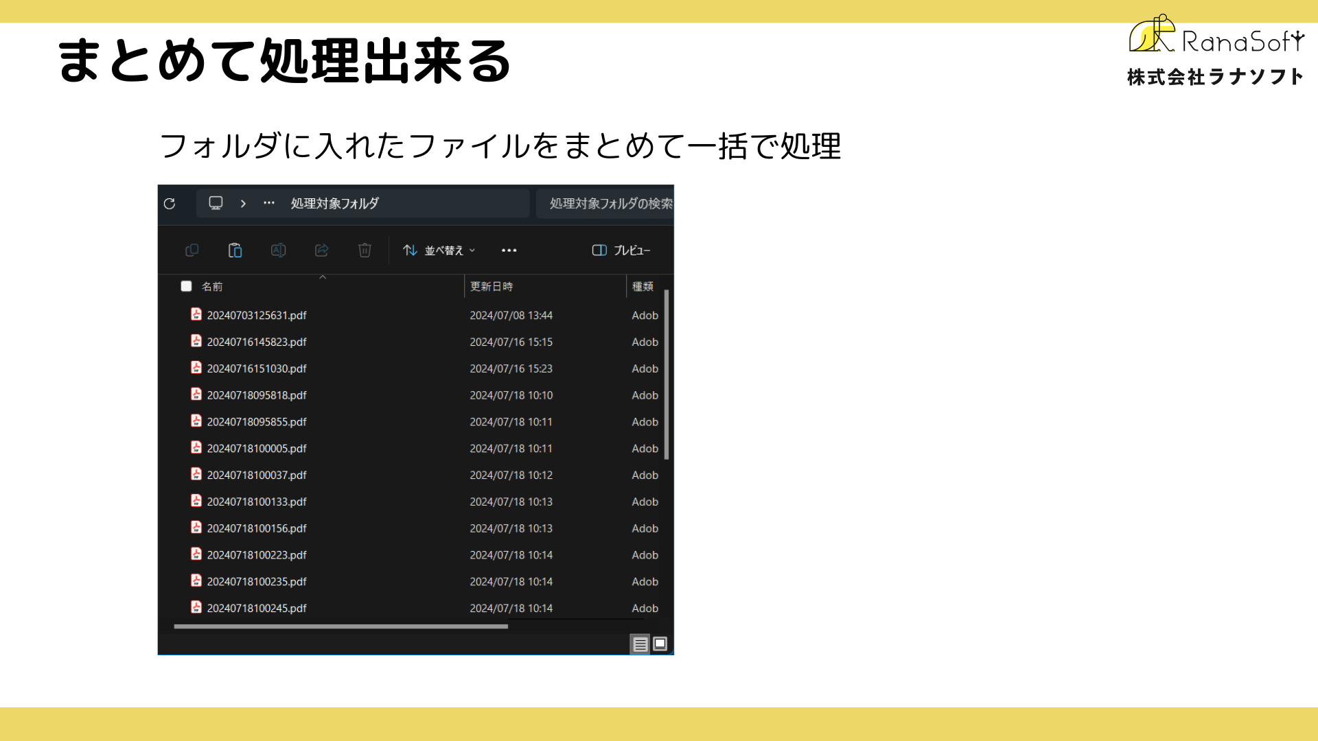
Task: Expand the breadcrumb chevron in address bar
Action: 243,204
